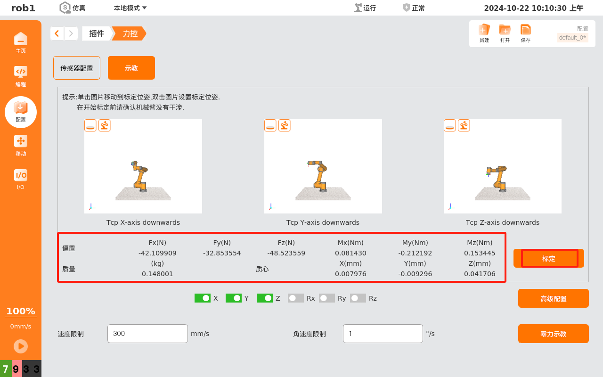
Task: Expand the 本地模式 mode dropdown
Action: point(130,8)
